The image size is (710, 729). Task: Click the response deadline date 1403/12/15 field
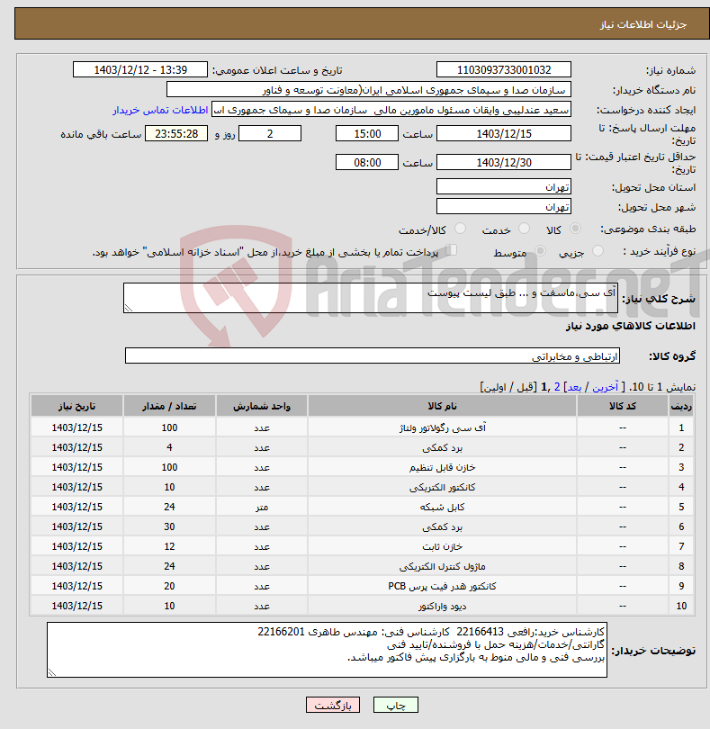coord(504,134)
